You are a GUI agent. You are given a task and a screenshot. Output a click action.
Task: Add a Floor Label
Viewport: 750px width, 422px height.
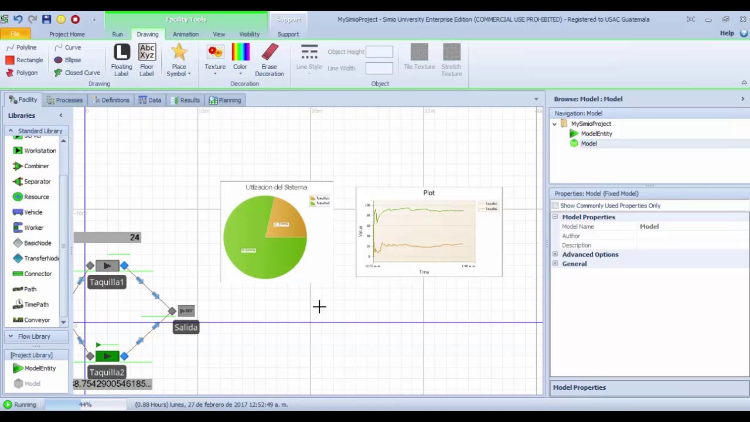pos(147,60)
